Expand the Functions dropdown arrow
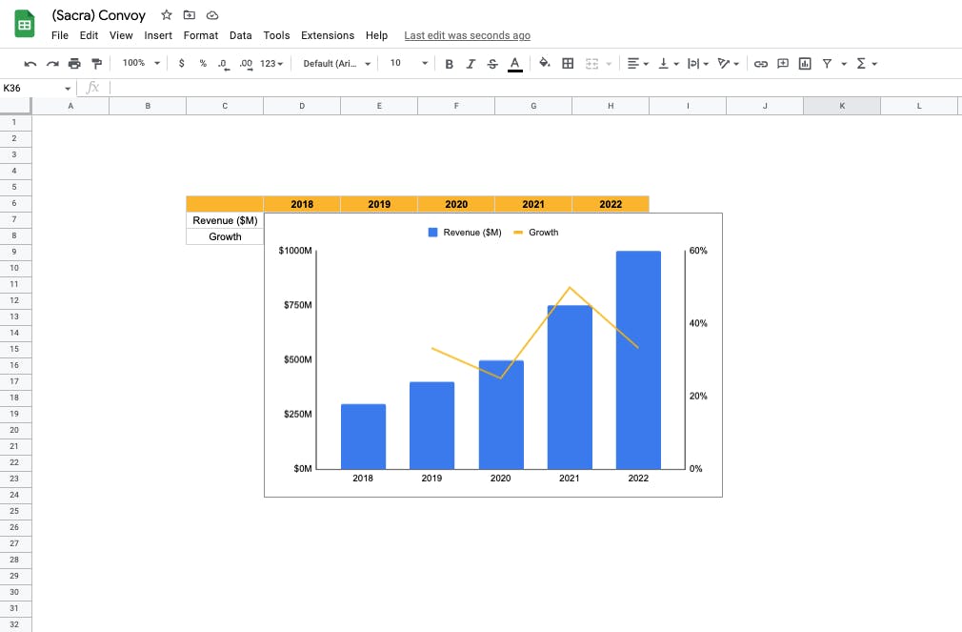 tap(874, 64)
